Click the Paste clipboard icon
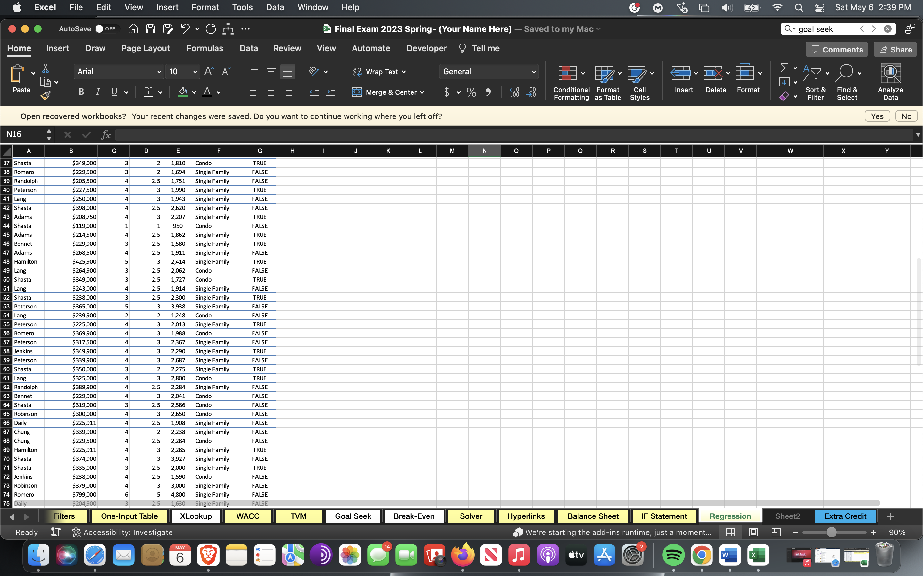Image resolution: width=923 pixels, height=576 pixels. pyautogui.click(x=19, y=74)
